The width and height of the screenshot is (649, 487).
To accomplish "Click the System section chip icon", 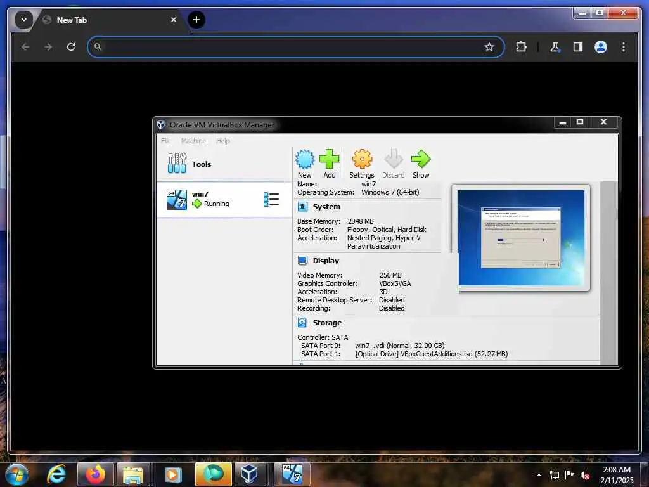I will click(302, 207).
